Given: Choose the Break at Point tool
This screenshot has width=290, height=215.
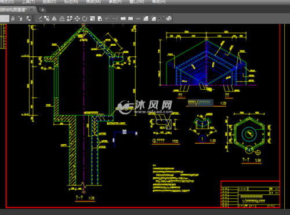Looking at the screenshot, I should coord(123,19).
